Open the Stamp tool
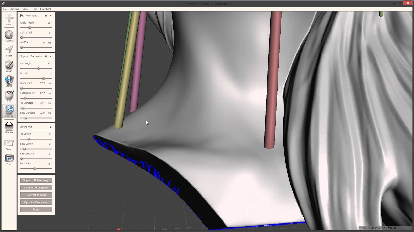Viewport: 414px width, 232px height. click(9, 81)
